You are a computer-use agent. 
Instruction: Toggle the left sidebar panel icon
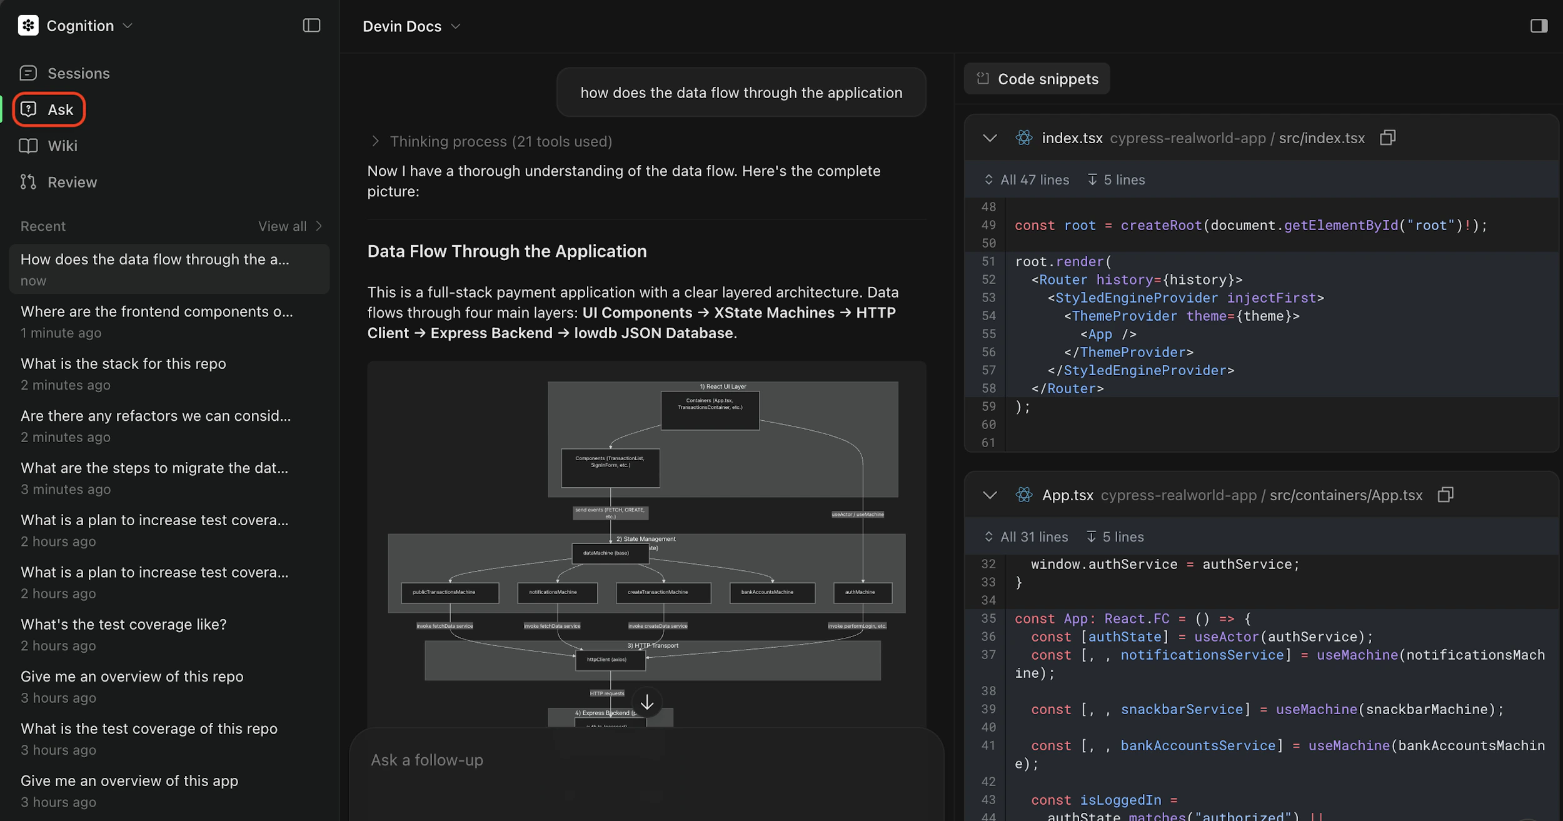pyautogui.click(x=311, y=26)
